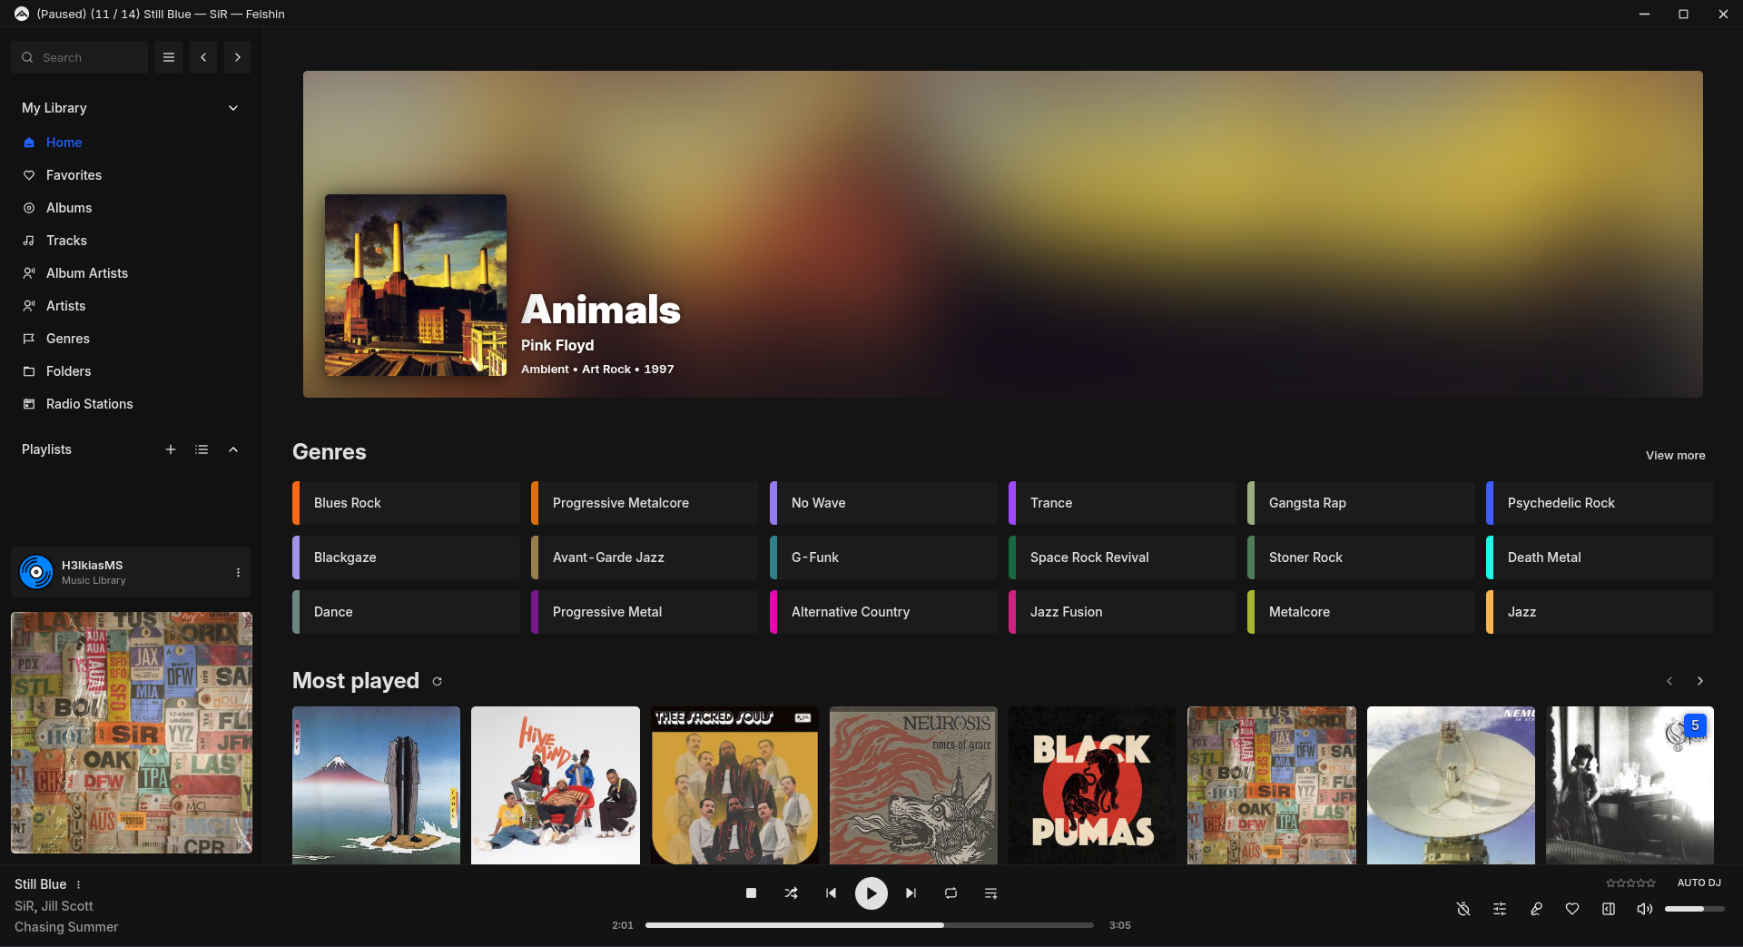Open the Black Pumas album thumbnail
Image resolution: width=1743 pixels, height=947 pixels.
[x=1092, y=785]
